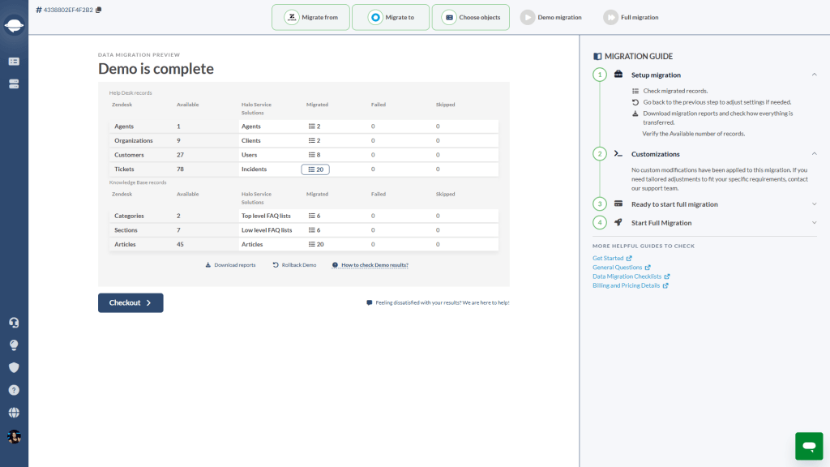Open How to check Demo results
830x467 pixels.
(x=370, y=265)
